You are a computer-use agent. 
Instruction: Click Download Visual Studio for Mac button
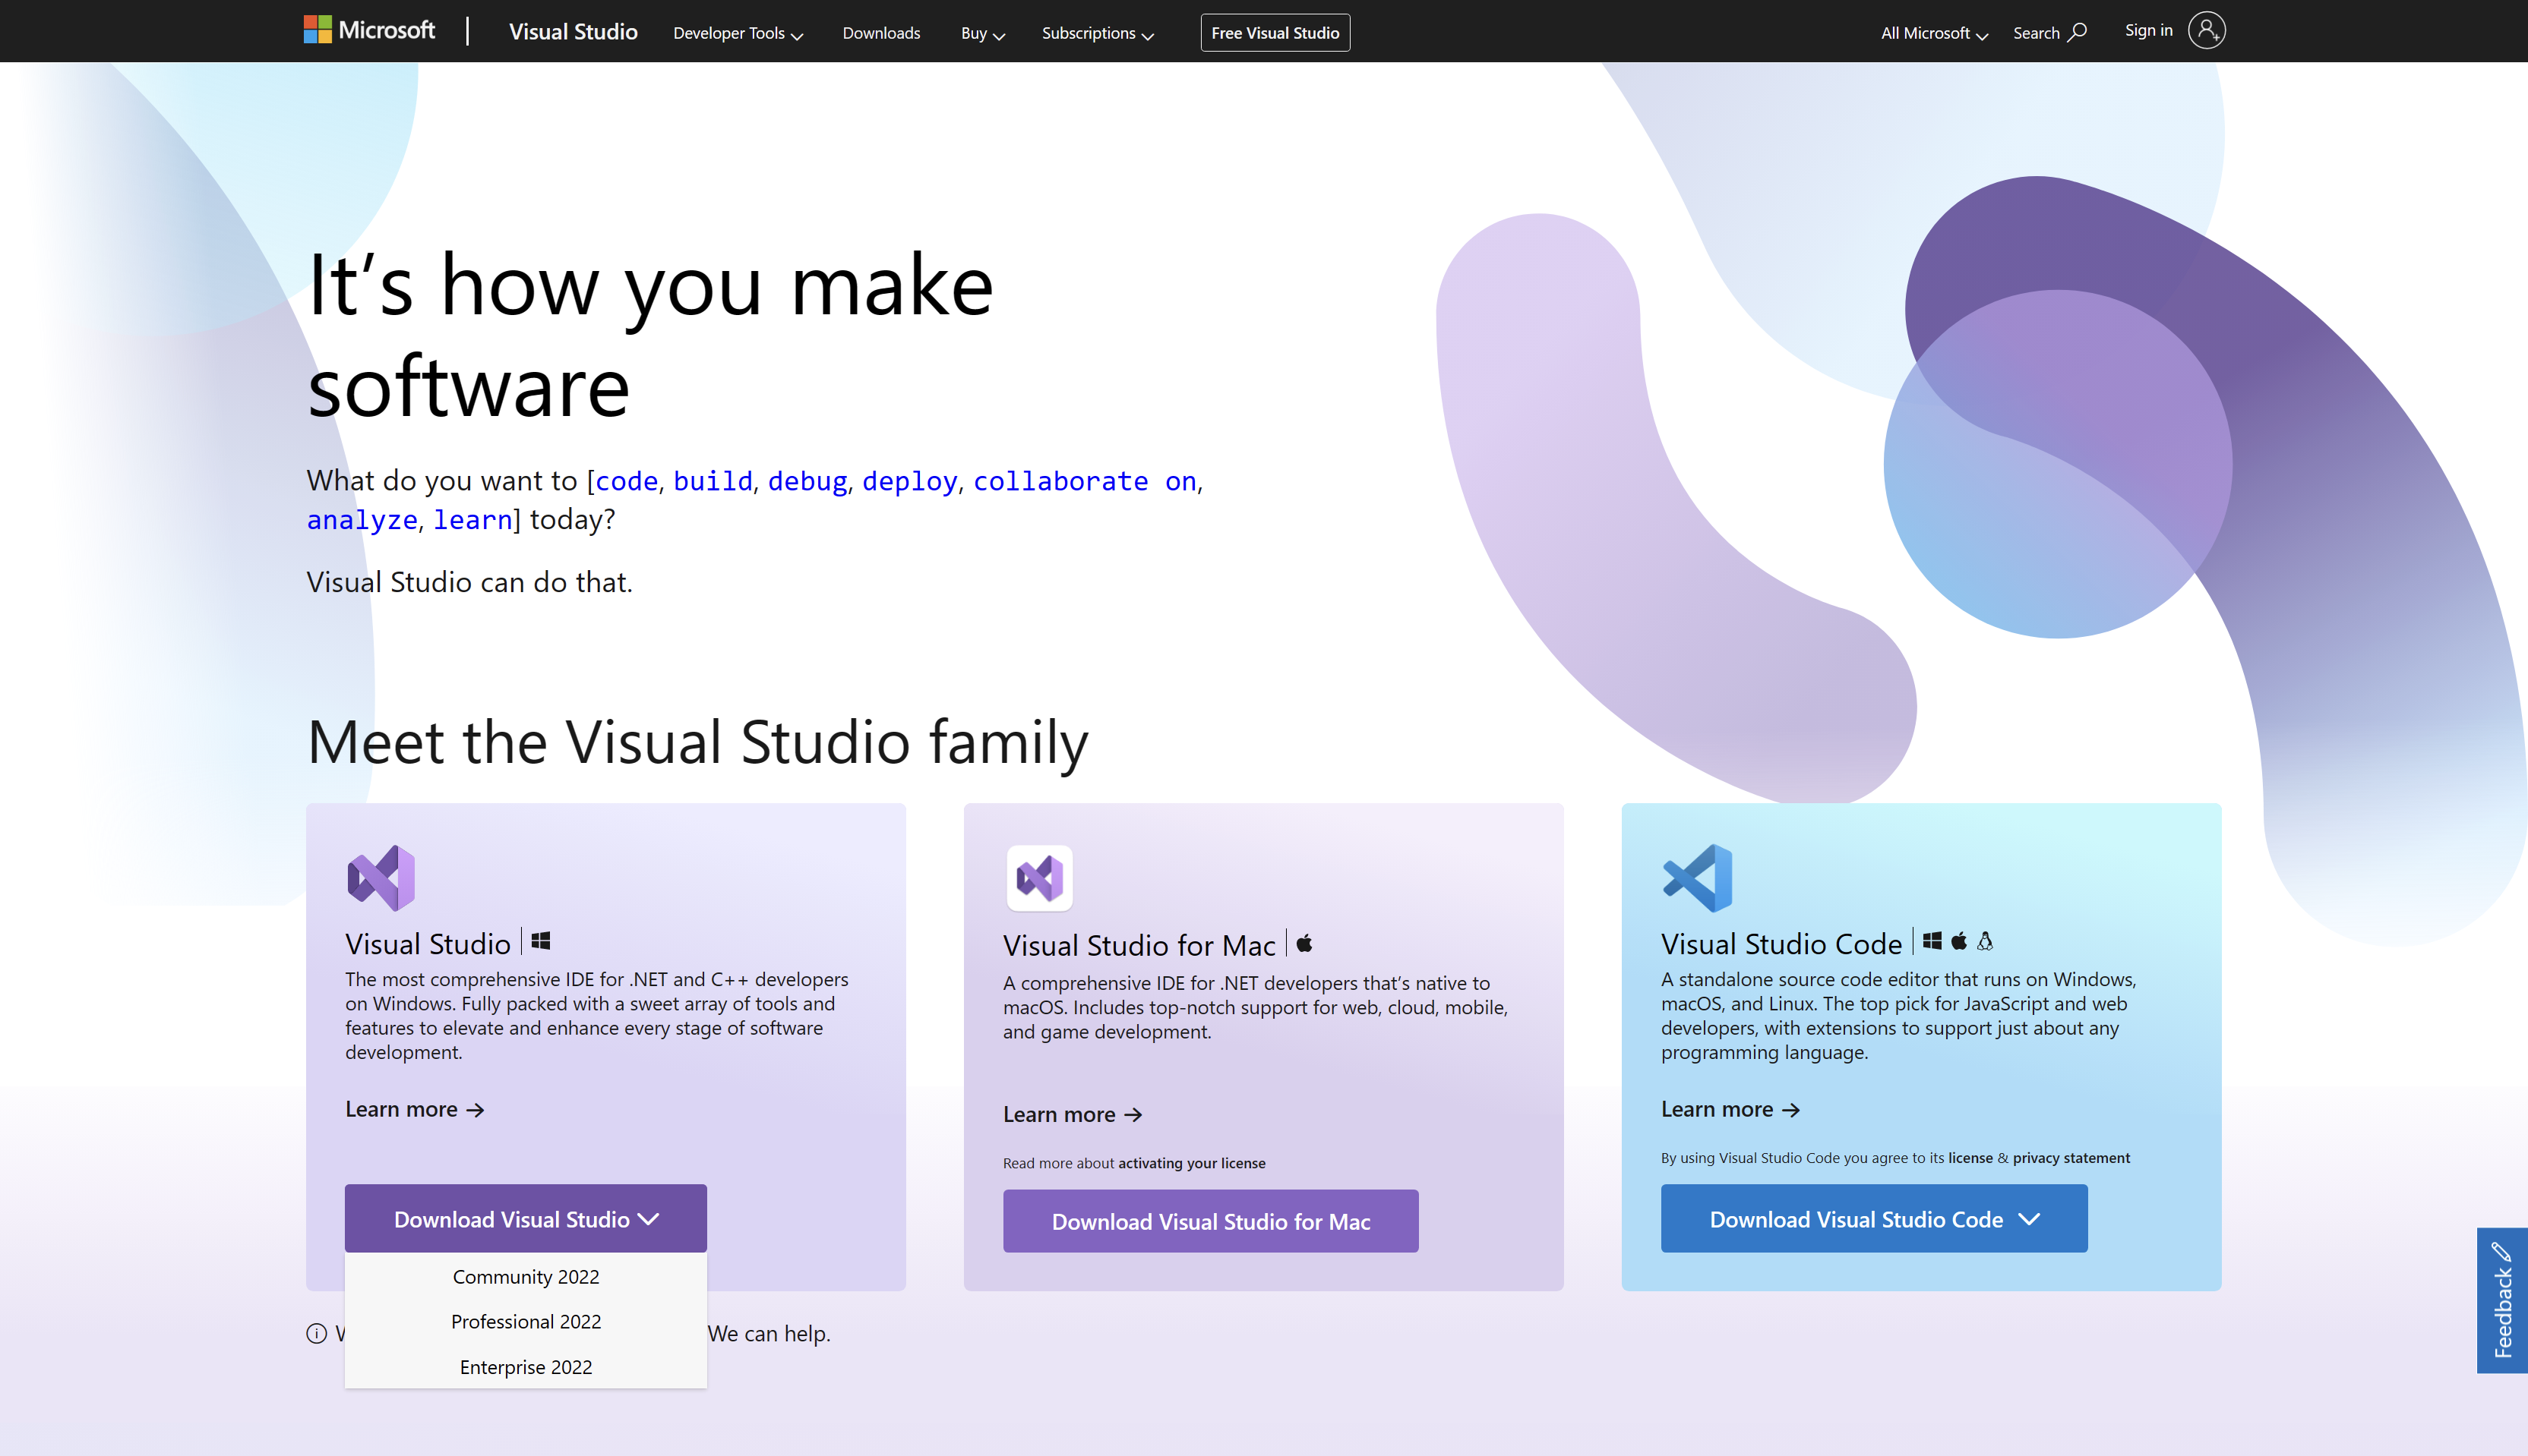(1211, 1221)
